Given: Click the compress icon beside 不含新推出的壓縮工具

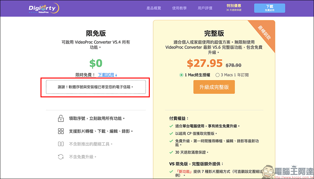Looking at the screenshot, I should coord(61,144).
